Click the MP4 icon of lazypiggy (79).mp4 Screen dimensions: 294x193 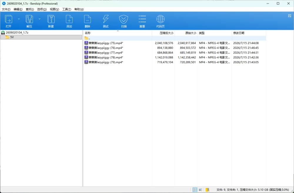click(86, 62)
